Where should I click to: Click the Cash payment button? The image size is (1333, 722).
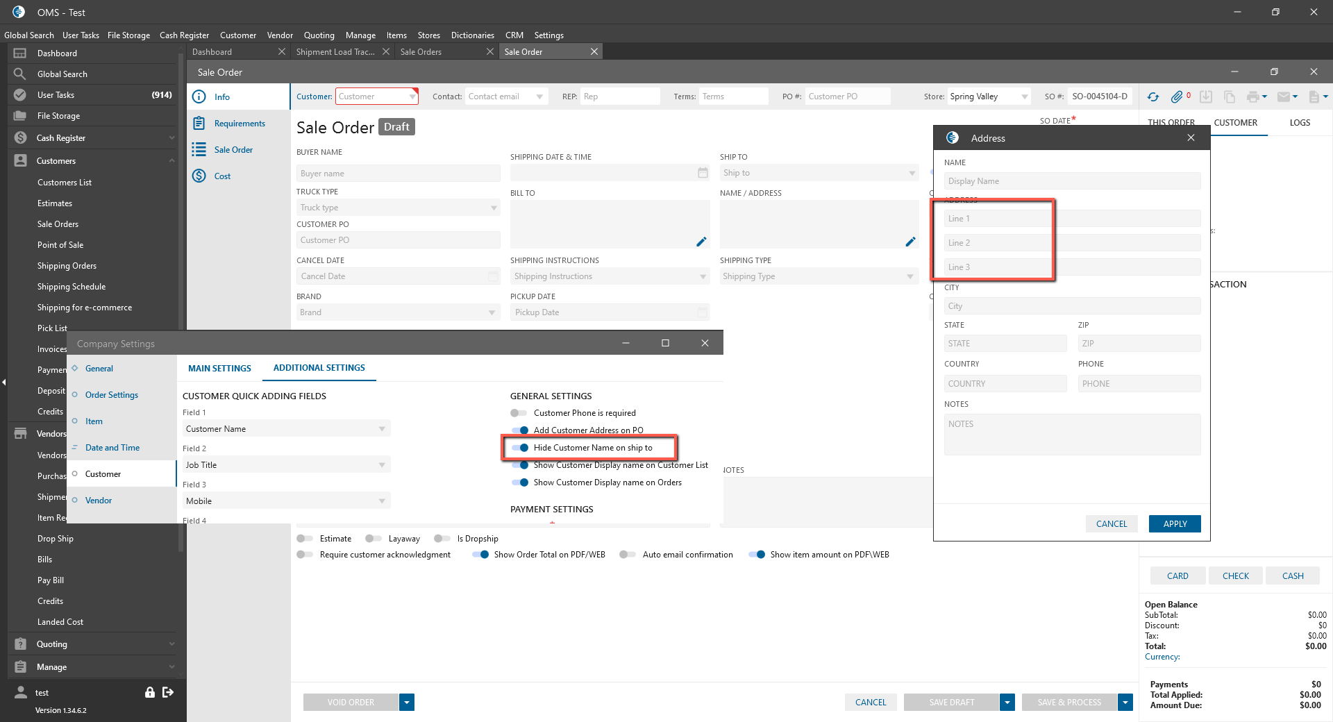(1292, 576)
